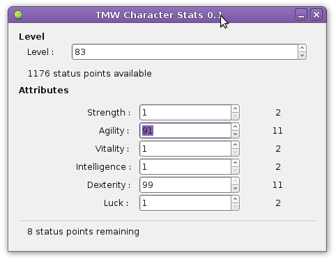This screenshot has width=336, height=261.
Task: Click the 'Agility :' label
Action: click(x=114, y=131)
